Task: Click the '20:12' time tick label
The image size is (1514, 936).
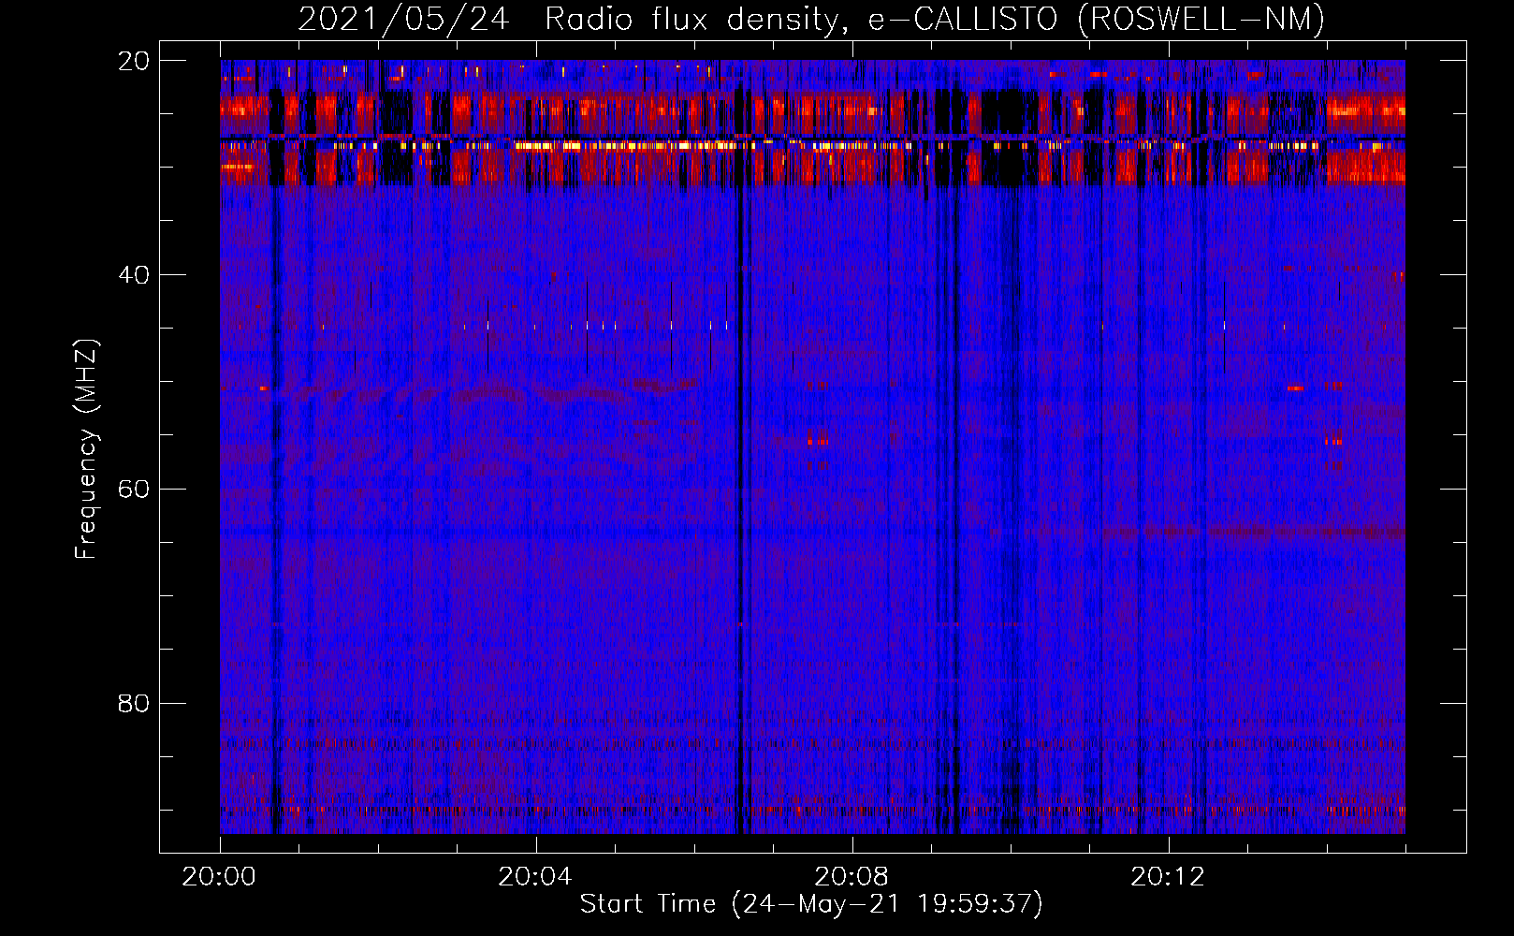Action: (1168, 877)
